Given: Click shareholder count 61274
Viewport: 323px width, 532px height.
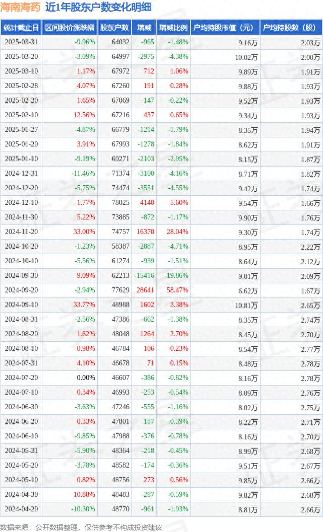Looking at the screenshot, I should point(120,261).
